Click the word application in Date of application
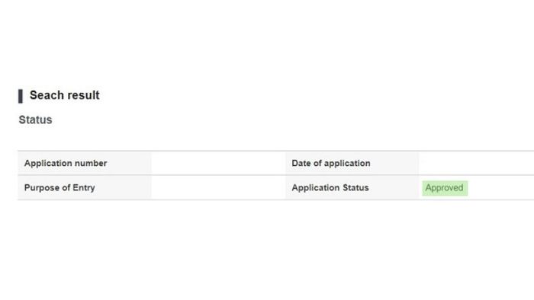The image size is (534, 300). click(347, 164)
